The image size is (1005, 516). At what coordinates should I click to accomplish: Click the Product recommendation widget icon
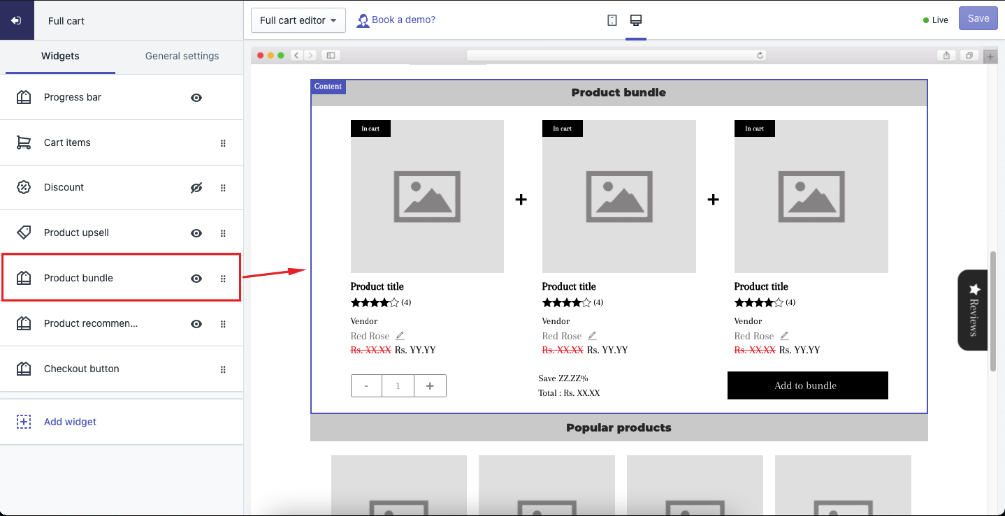click(x=24, y=323)
